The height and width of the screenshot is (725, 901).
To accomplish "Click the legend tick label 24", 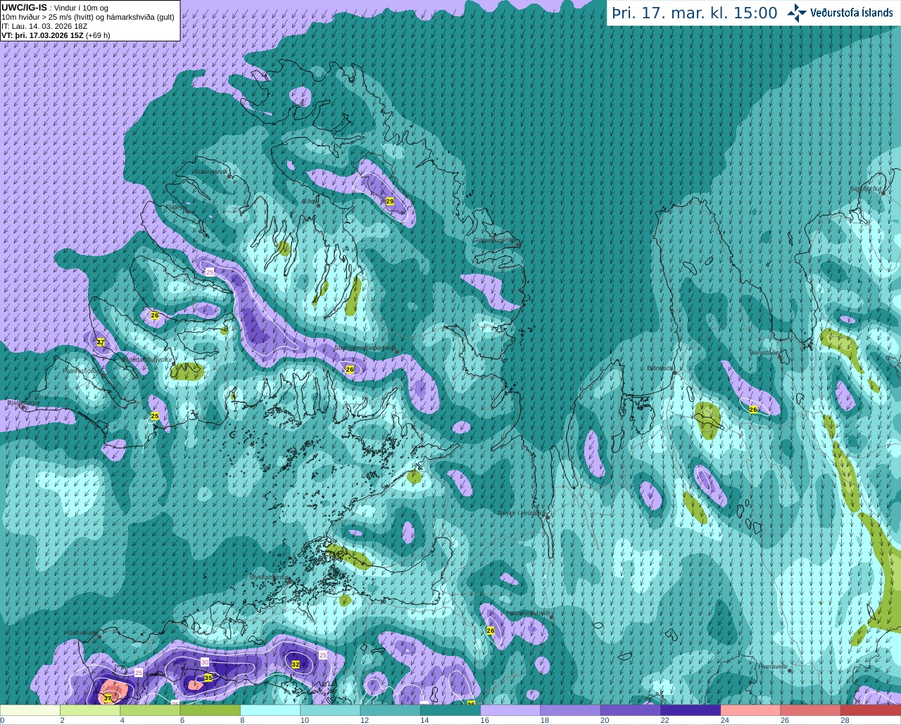I will point(725,720).
